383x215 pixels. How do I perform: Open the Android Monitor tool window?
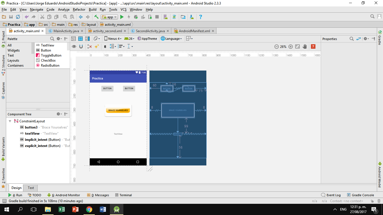64,195
